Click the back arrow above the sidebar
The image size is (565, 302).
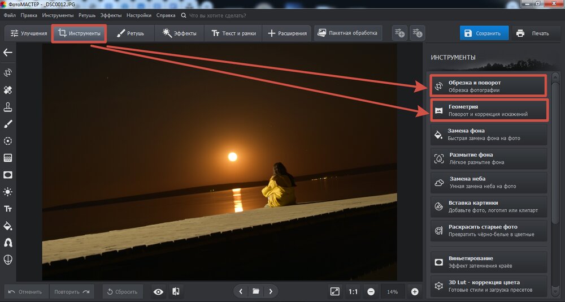coord(8,53)
